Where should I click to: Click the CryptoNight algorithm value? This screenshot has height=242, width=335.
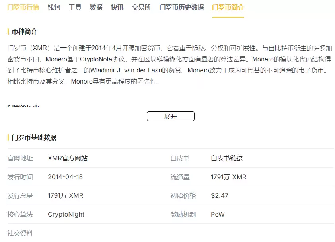pyautogui.click(x=66, y=214)
